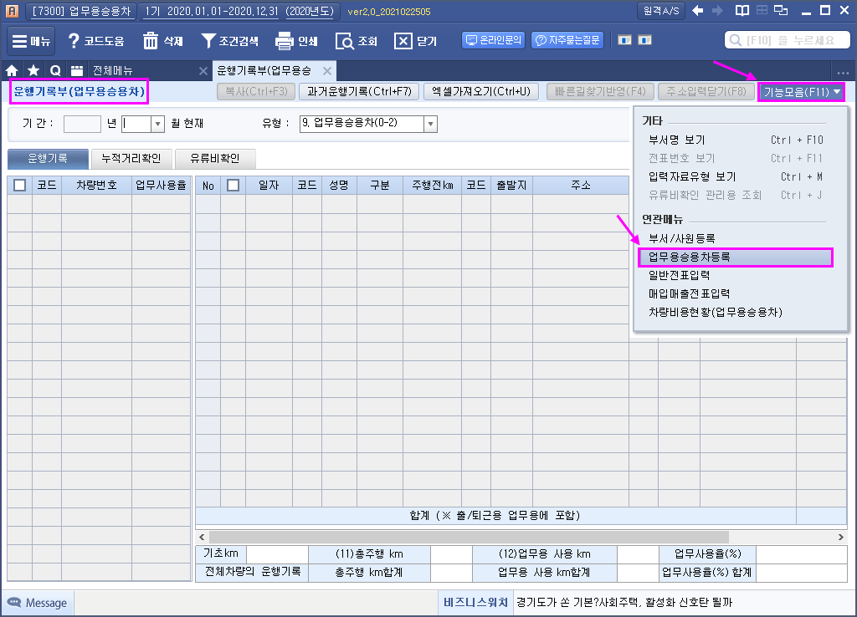Click the forward arrow in title bar
The image size is (857, 617).
click(x=717, y=10)
